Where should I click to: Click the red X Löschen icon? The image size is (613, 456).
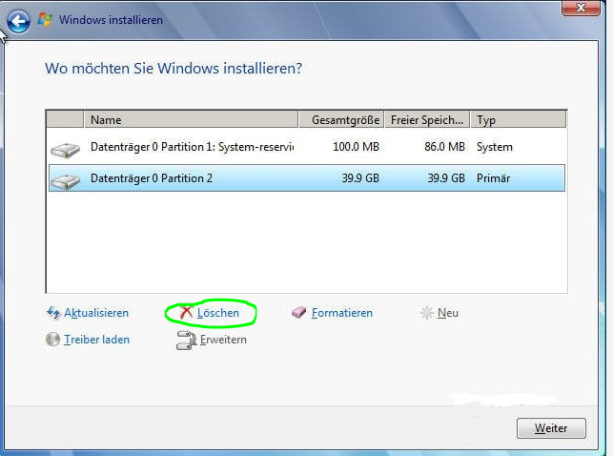point(186,313)
